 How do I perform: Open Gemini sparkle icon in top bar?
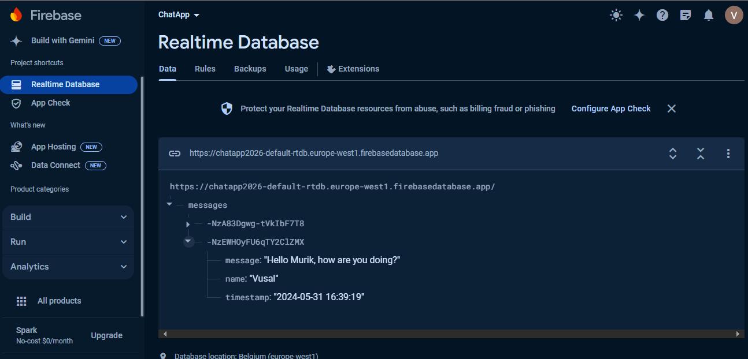pyautogui.click(x=639, y=16)
